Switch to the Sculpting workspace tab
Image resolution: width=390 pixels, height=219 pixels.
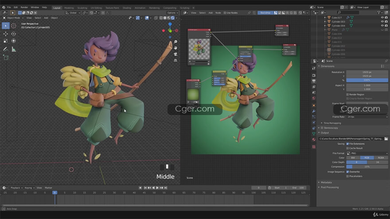point(82,8)
